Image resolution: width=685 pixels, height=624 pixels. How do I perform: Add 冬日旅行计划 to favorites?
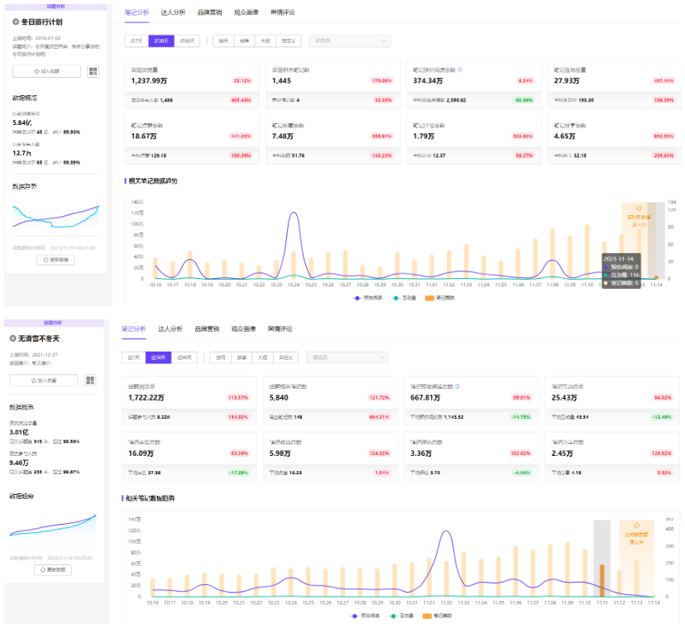click(x=47, y=71)
